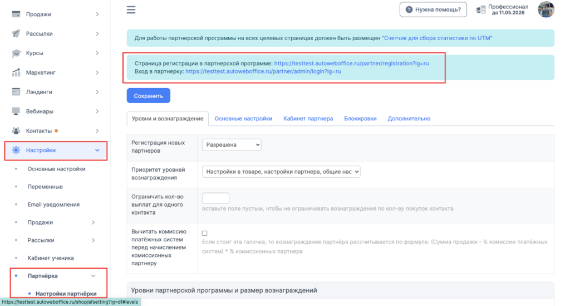Viewport: 570px width, 306px height.
Task: Click the Продажи cart icon in sidebar
Action: tap(16, 14)
